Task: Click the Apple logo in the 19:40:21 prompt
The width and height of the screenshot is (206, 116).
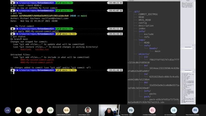Action: tap(13, 3)
